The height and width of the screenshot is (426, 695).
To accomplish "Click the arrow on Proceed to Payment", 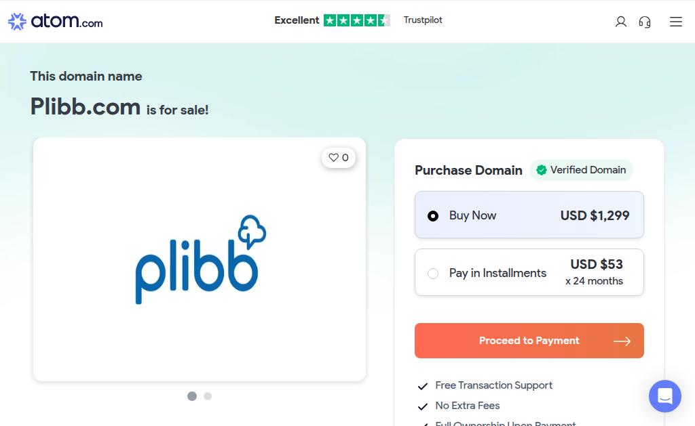I will (622, 341).
